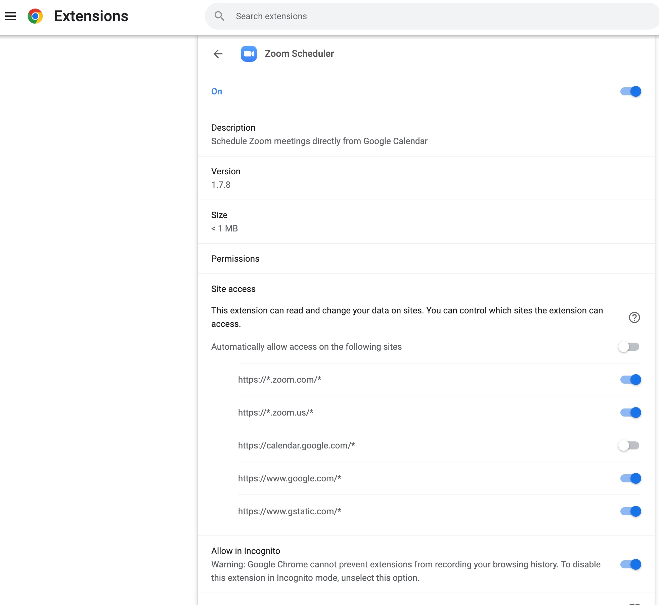This screenshot has height=605, width=659.
Task: Turn off the Zoom Scheduler extension
Action: 630,91
